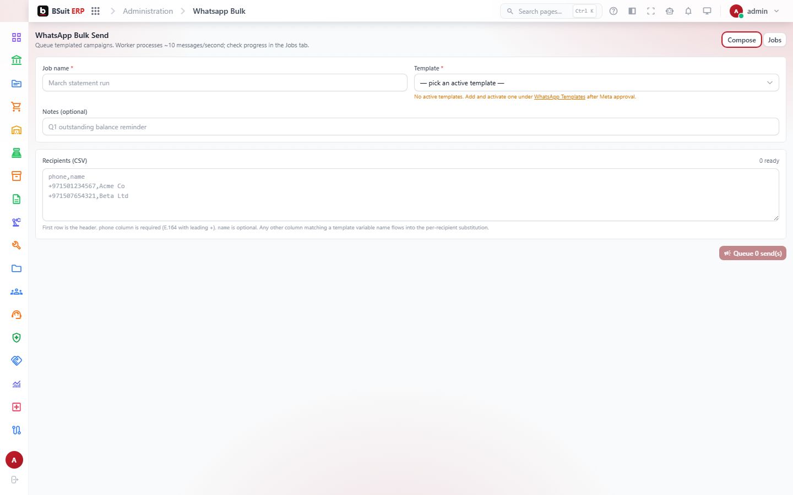Select the handshake sidebar icon

pyautogui.click(x=17, y=361)
